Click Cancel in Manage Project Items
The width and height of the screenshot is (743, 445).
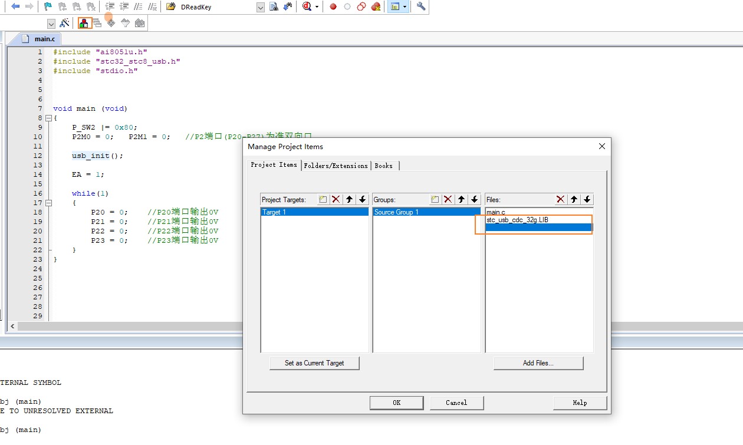[x=456, y=403]
